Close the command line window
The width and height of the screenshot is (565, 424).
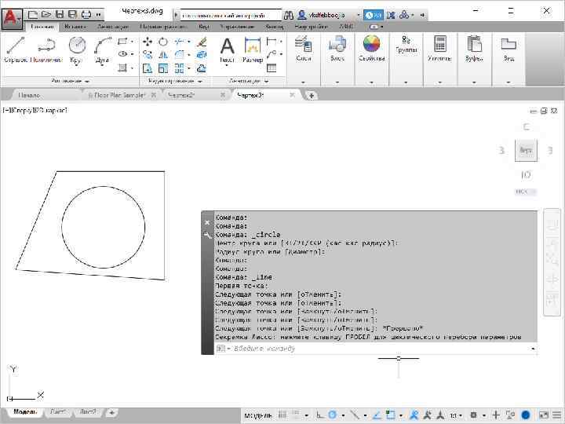pyautogui.click(x=207, y=222)
